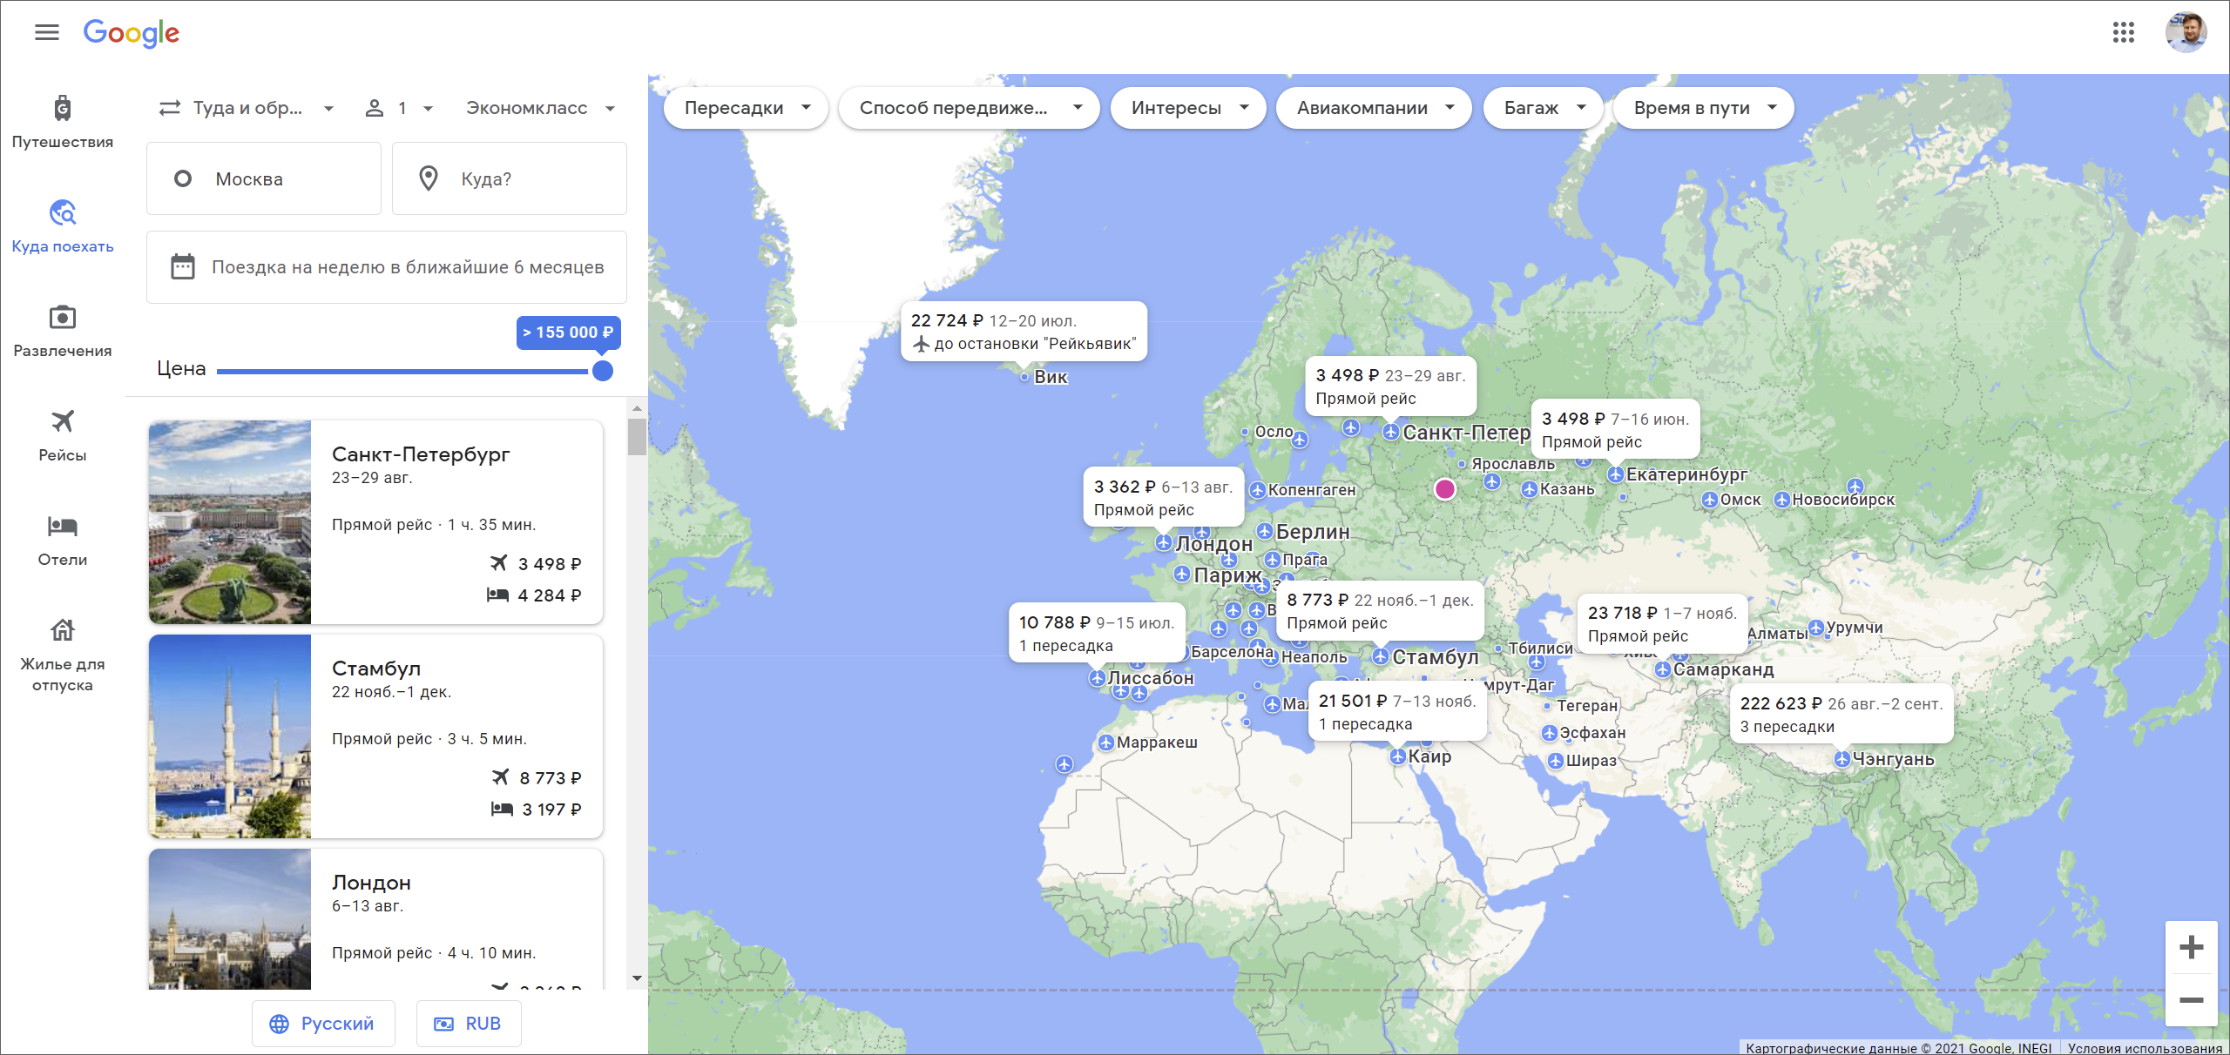Click the Урумчи airport marker
Screen dimensions: 2230x1055
pos(1816,628)
